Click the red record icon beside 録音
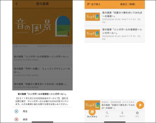The width and height of the screenshot is (156, 123). point(16,119)
